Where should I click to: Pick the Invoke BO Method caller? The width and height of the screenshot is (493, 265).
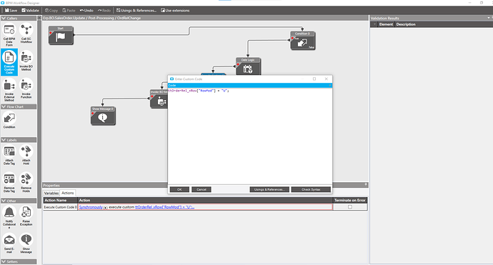(26, 58)
